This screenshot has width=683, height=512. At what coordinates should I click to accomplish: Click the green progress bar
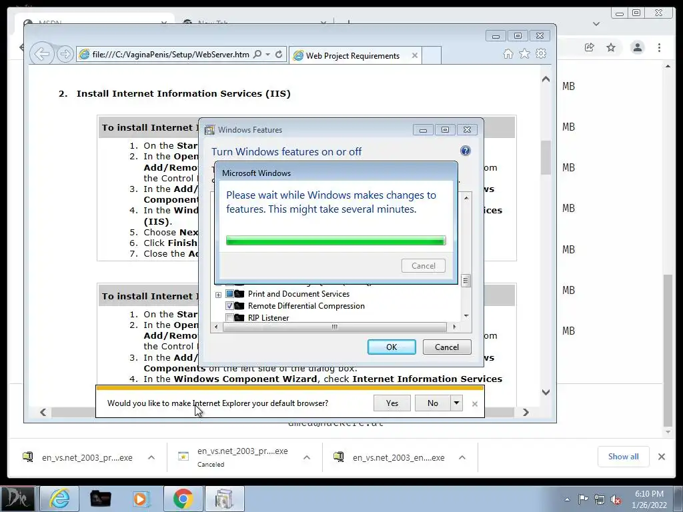click(336, 240)
